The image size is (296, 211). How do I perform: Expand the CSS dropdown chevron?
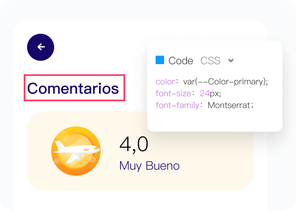pos(231,60)
